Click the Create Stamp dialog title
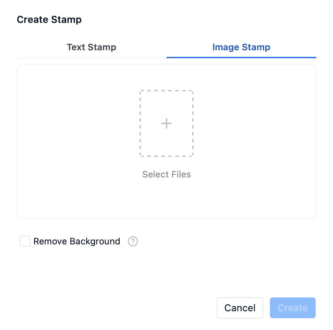The width and height of the screenshot is (333, 330). click(x=49, y=19)
